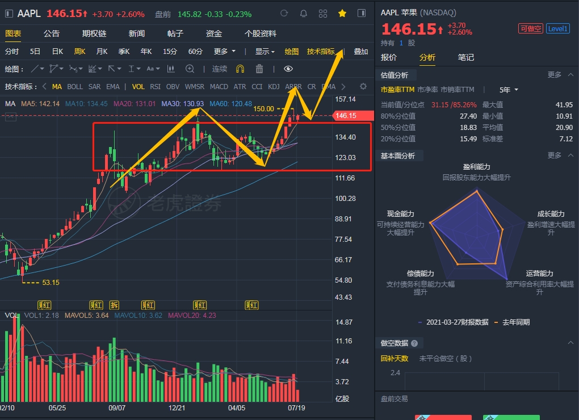
Task: Switch to the 个股资料 tab
Action: click(x=261, y=33)
